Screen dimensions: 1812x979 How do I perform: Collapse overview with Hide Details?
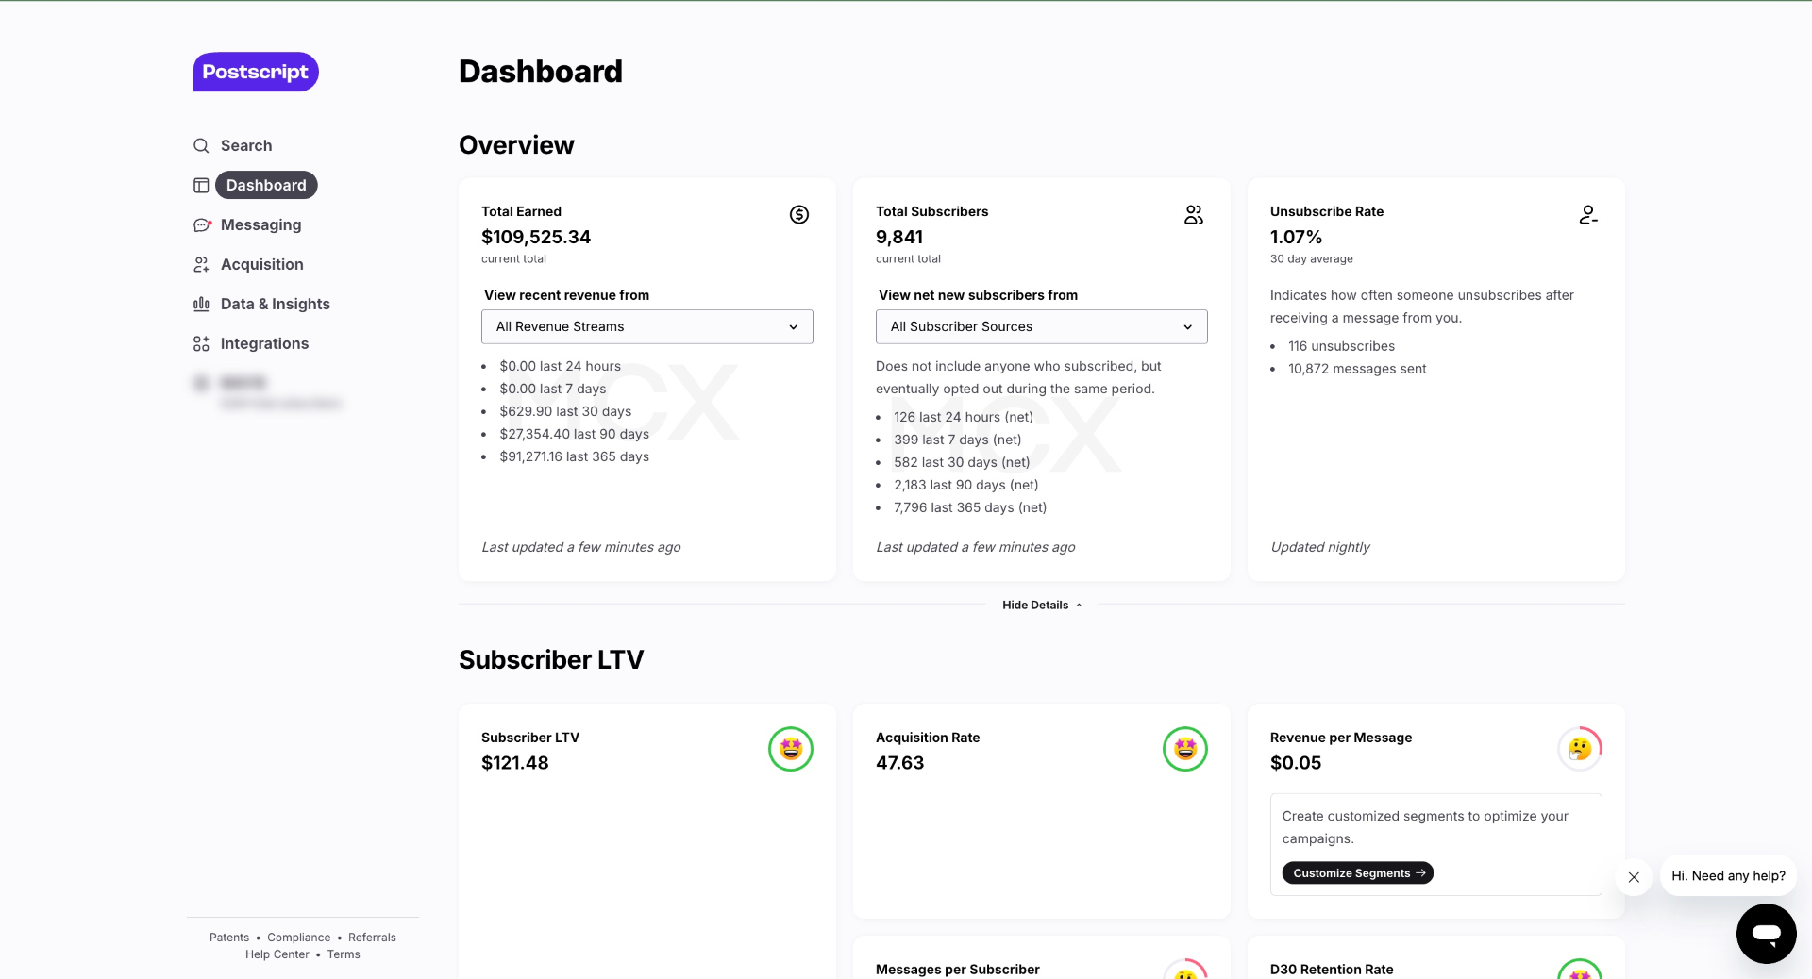tap(1042, 605)
